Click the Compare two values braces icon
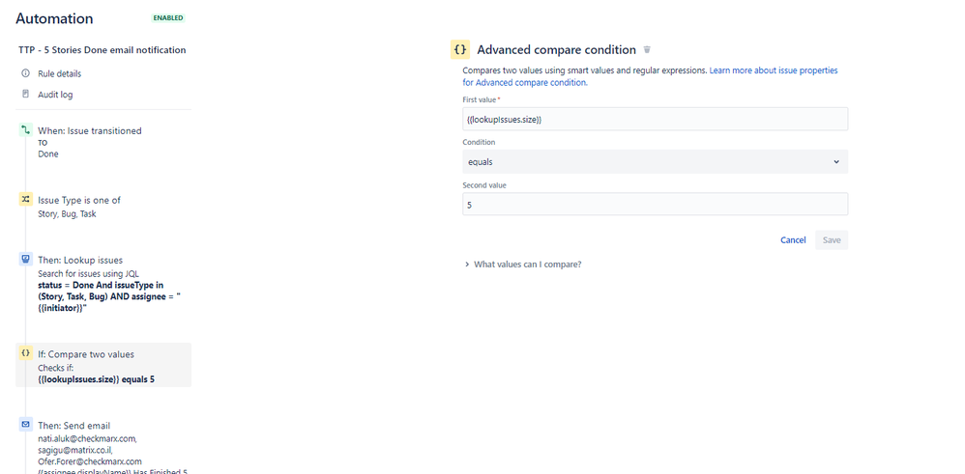This screenshot has height=474, width=965. (25, 353)
